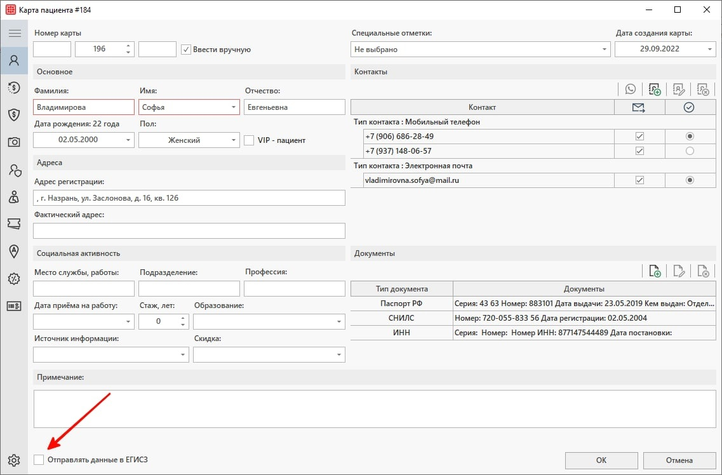722x475 pixels.
Task: Expand the Имя dropdown arrow
Action: (234, 107)
